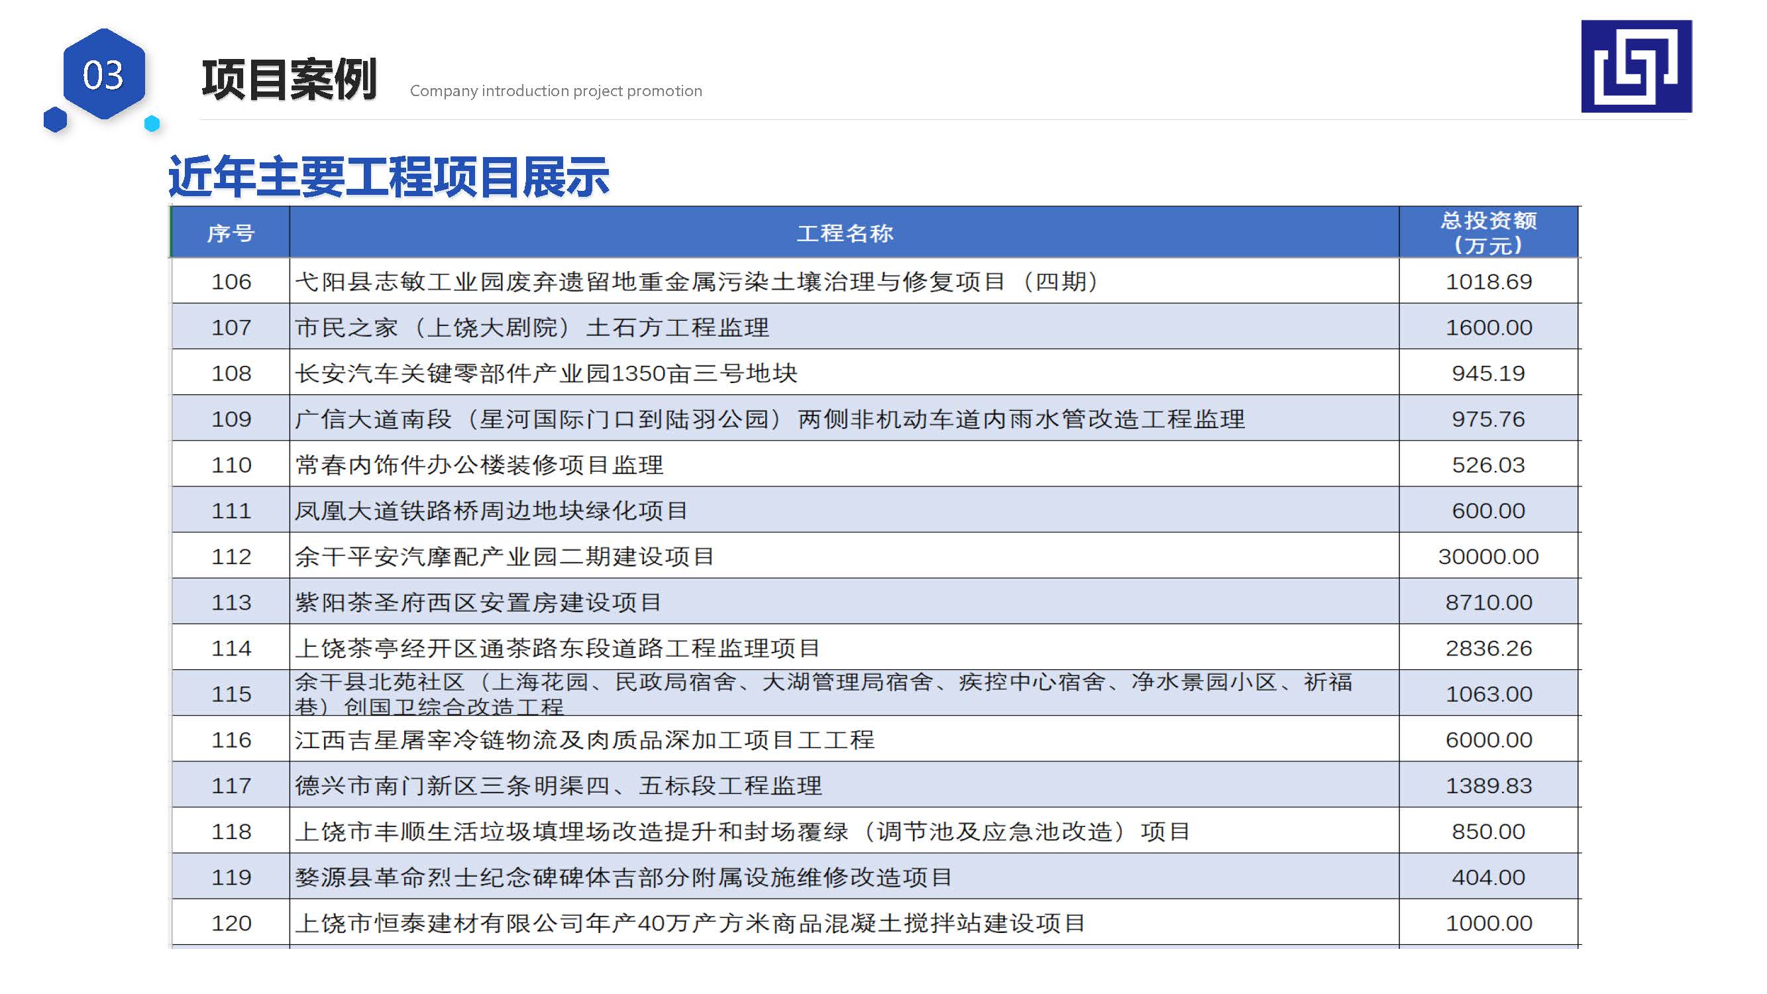Click the amount 1389.83

(1489, 785)
